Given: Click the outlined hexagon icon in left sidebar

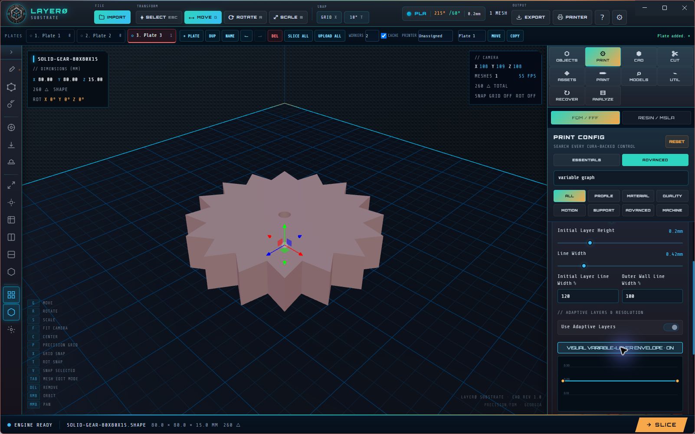Looking at the screenshot, I should click(x=11, y=272).
